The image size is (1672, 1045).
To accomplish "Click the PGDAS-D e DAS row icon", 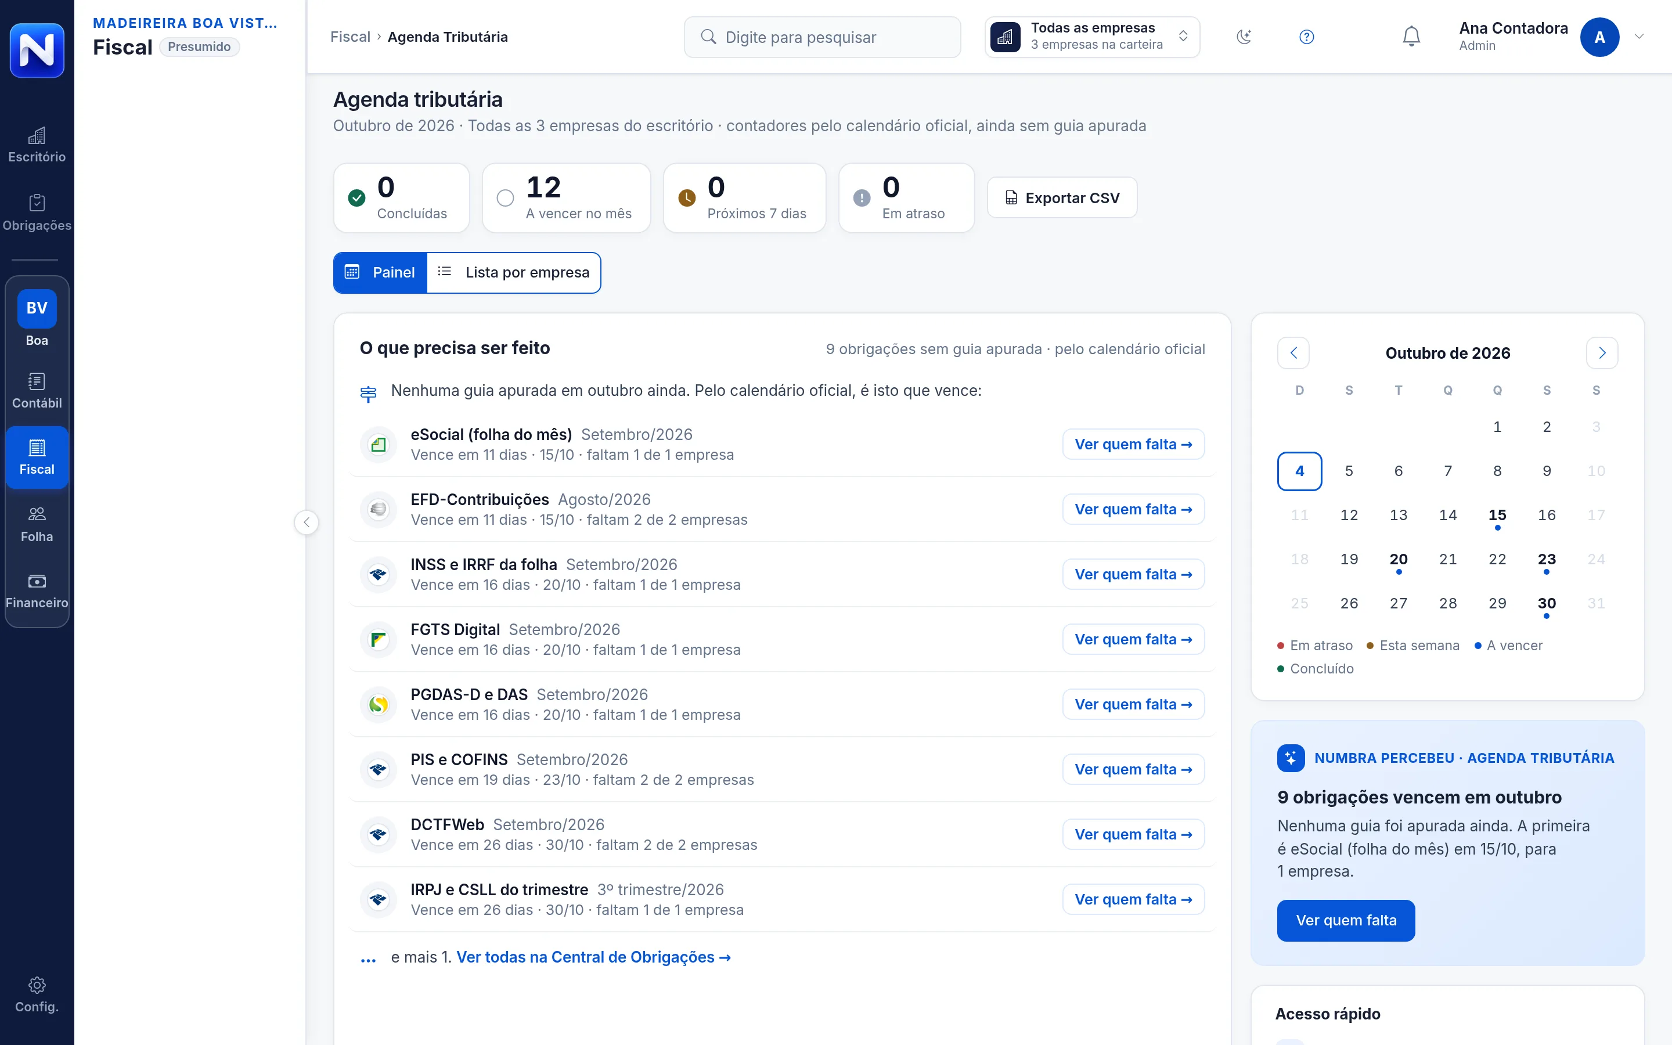I will coord(378,704).
